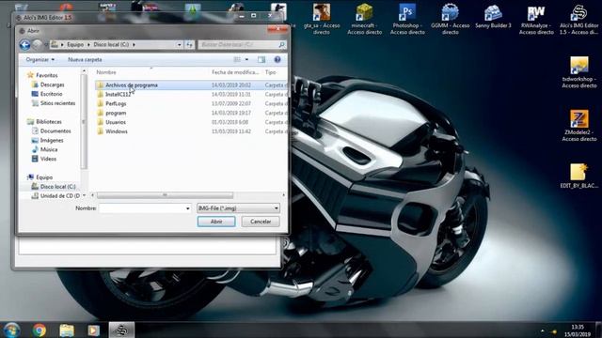Select the PerfLogs folder

pyautogui.click(x=116, y=103)
